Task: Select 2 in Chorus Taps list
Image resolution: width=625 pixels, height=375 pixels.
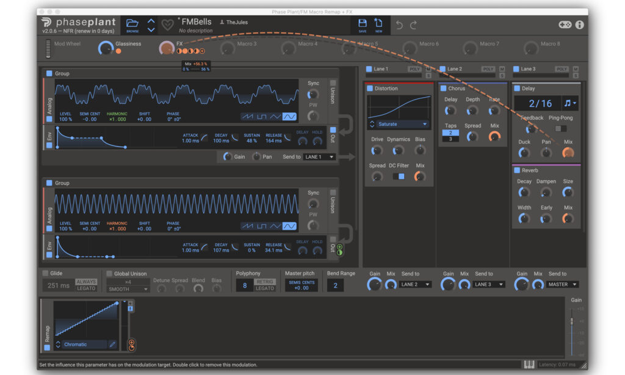Action: click(x=450, y=133)
